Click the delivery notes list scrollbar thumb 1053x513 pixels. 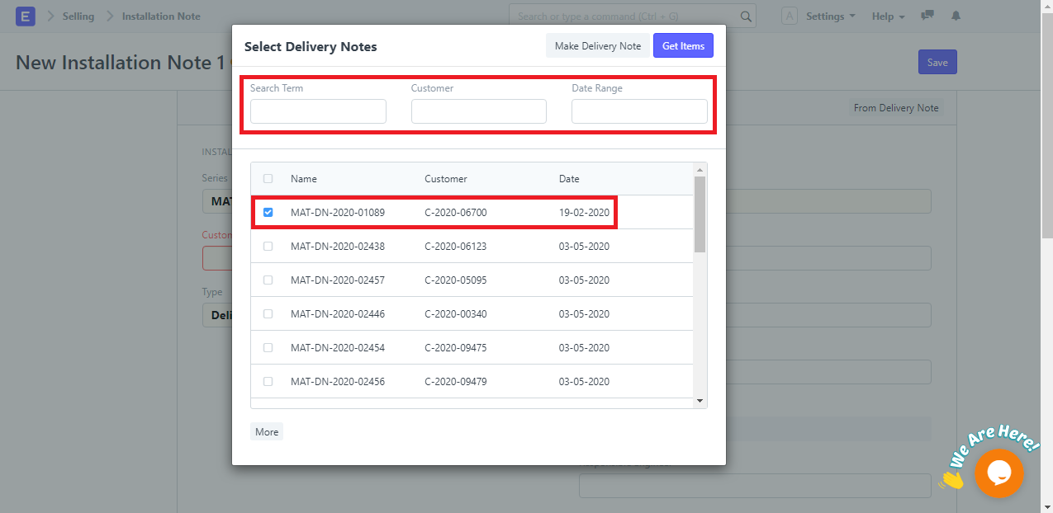pyautogui.click(x=700, y=214)
